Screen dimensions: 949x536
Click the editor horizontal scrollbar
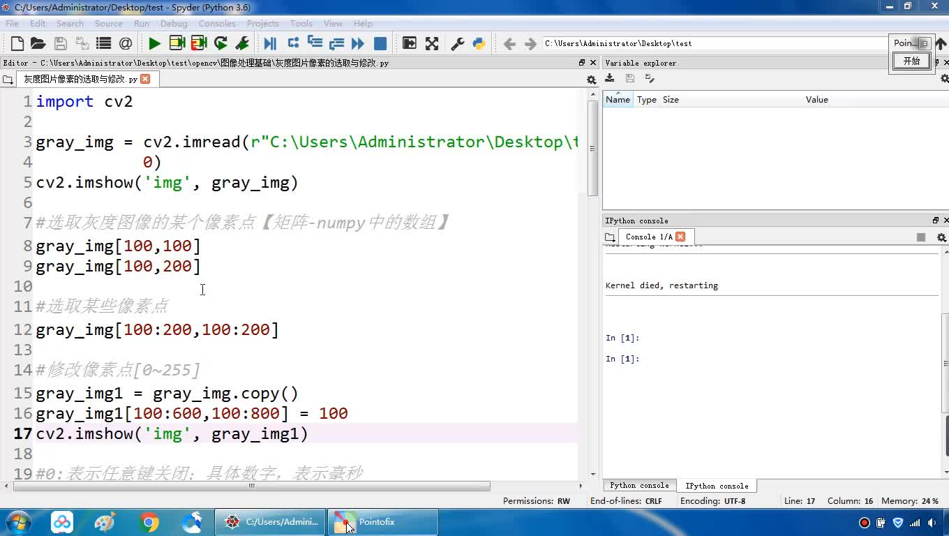click(251, 486)
